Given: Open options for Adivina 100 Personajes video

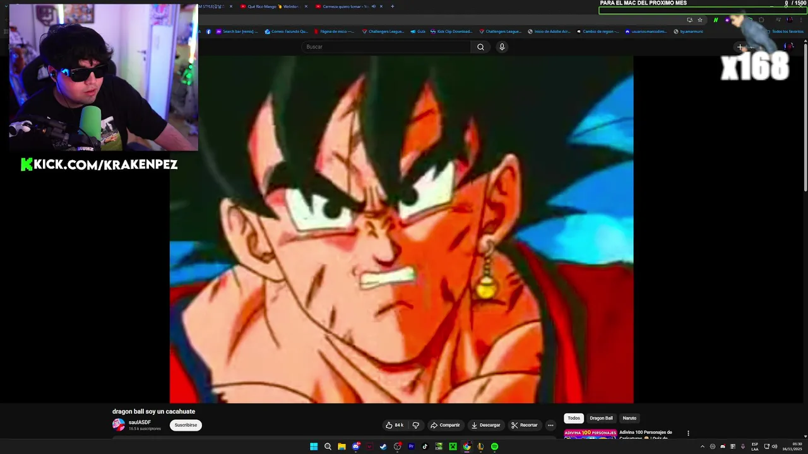Looking at the screenshot, I should click(x=688, y=433).
